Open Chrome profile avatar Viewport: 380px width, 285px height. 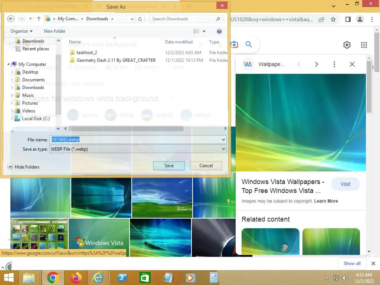360,19
